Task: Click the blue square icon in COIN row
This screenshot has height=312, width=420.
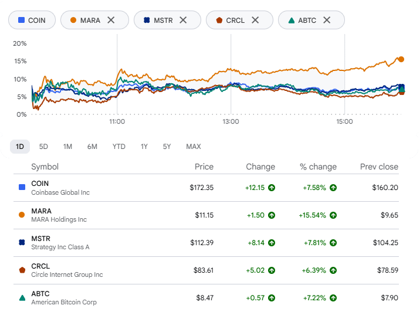Action: [22, 187]
